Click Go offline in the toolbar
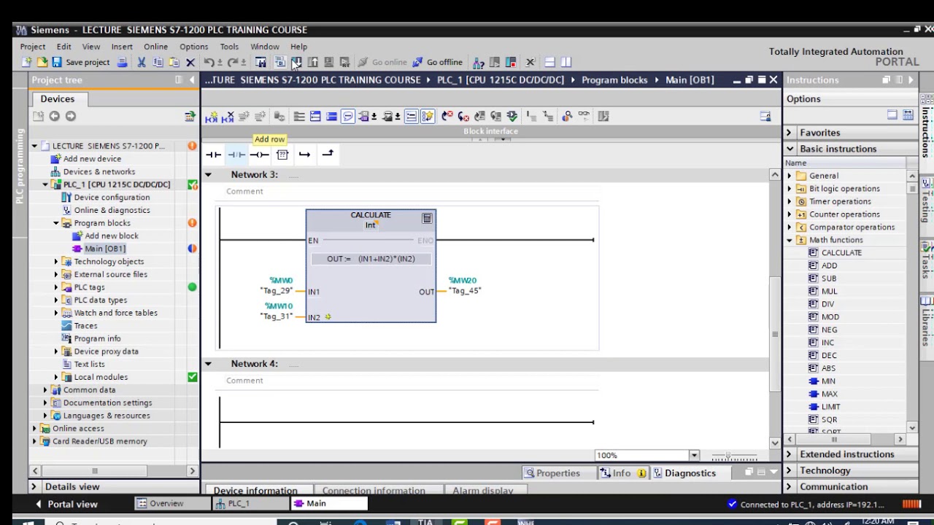 (x=437, y=62)
